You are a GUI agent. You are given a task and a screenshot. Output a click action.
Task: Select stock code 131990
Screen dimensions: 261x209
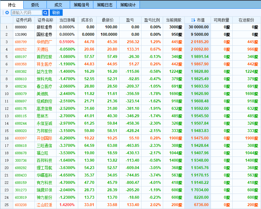21,34
